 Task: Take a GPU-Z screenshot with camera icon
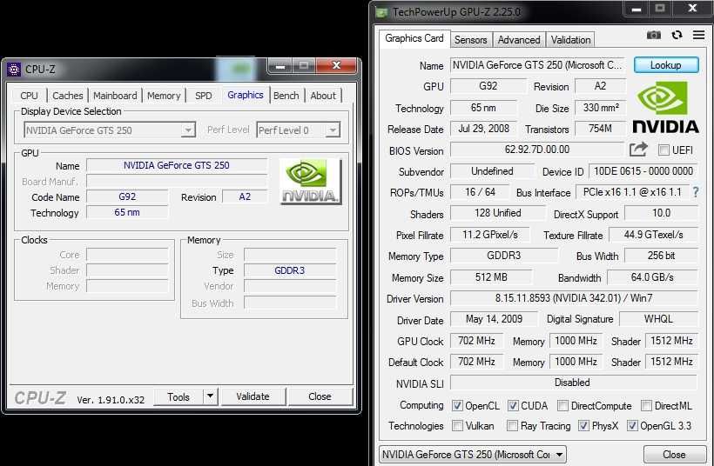coord(653,35)
